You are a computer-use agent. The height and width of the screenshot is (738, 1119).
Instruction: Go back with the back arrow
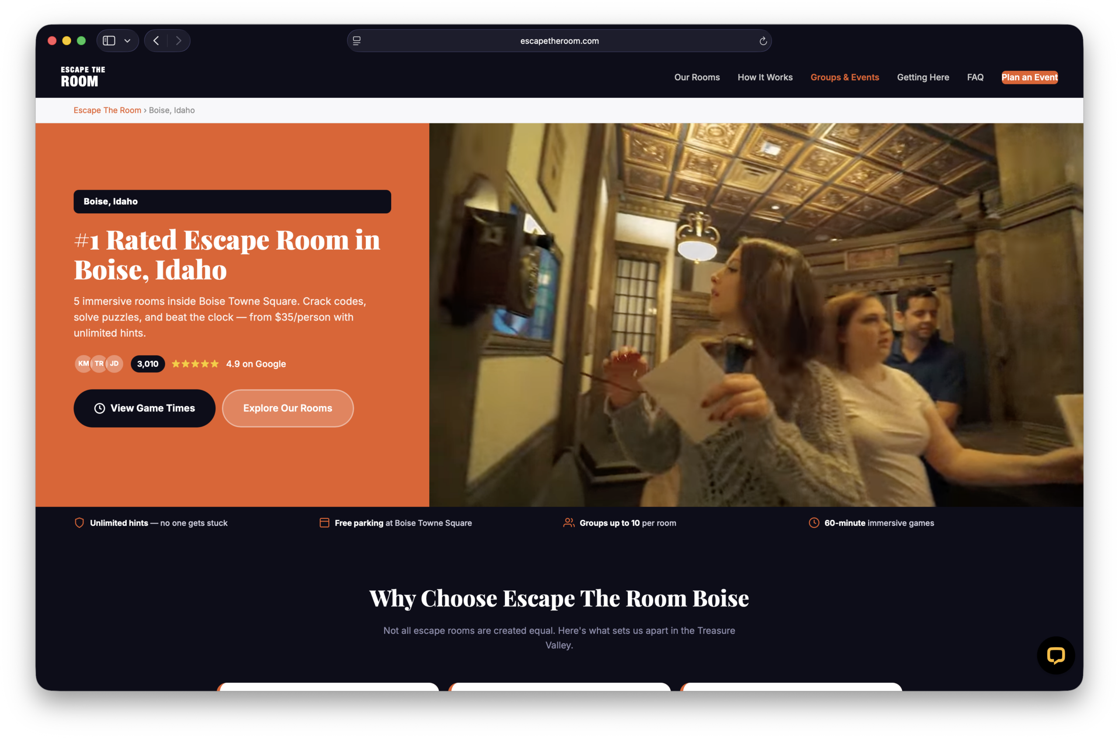[x=156, y=41]
